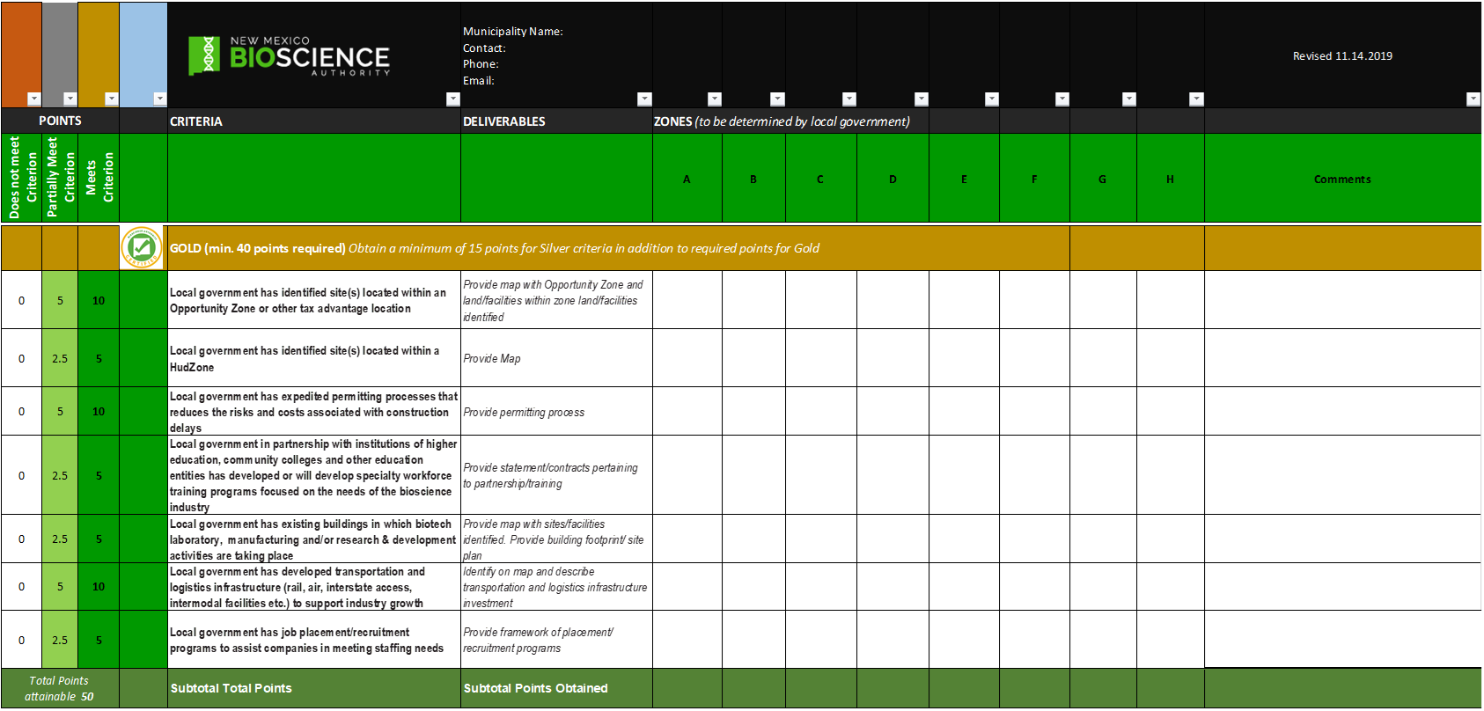Select zone H column header
1484x711 pixels.
click(x=1171, y=178)
